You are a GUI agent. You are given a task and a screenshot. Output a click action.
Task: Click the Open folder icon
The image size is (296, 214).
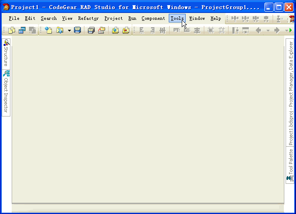tap(60, 30)
